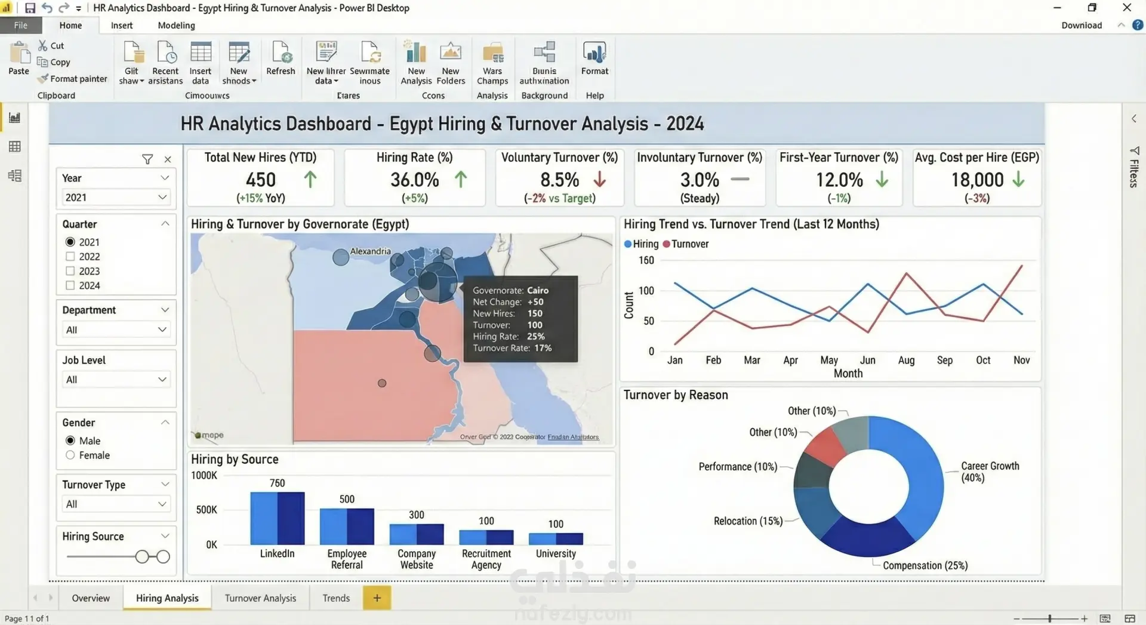
Task: Toggle the Turnover legend item
Action: click(x=686, y=244)
